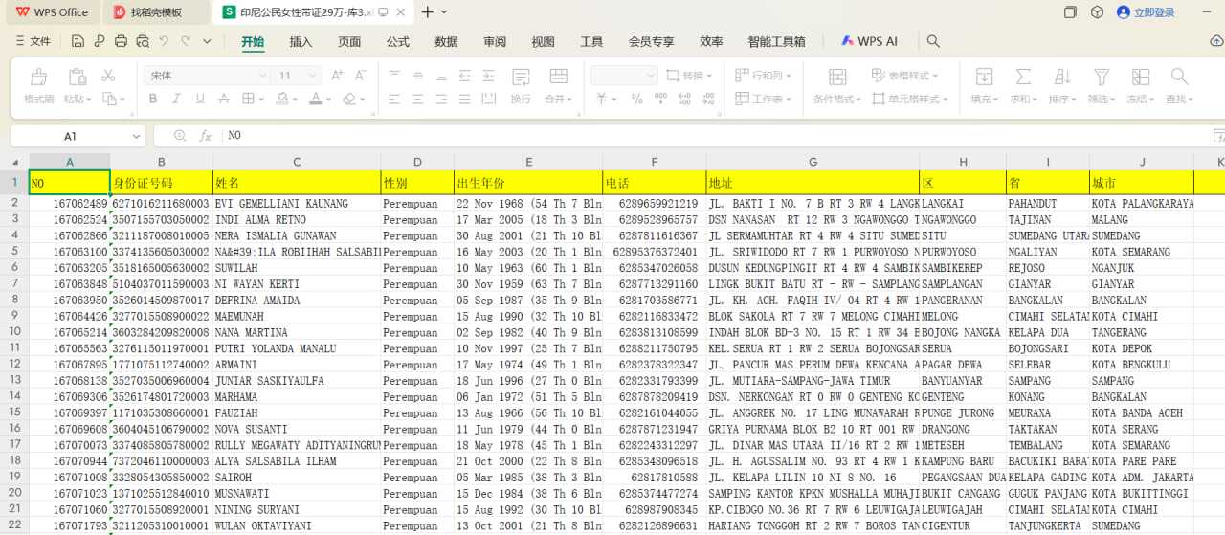Click the Redo arrow icon
This screenshot has height=535, width=1225.
186,41
